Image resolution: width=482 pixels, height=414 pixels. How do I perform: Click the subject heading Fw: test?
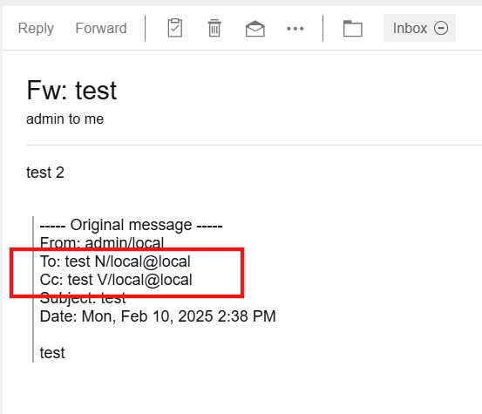[x=71, y=91]
